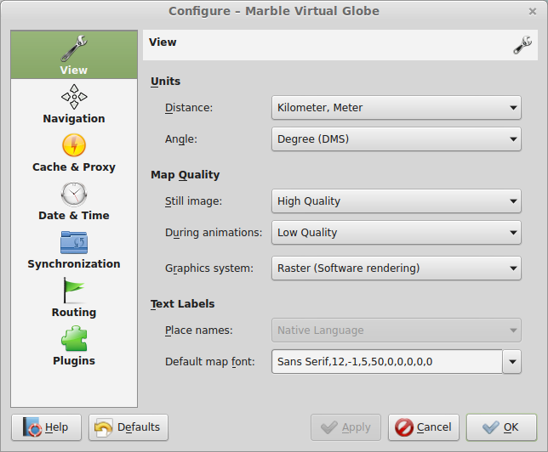The width and height of the screenshot is (548, 452).
Task: Click wrench icon in View header
Action: pos(522,45)
